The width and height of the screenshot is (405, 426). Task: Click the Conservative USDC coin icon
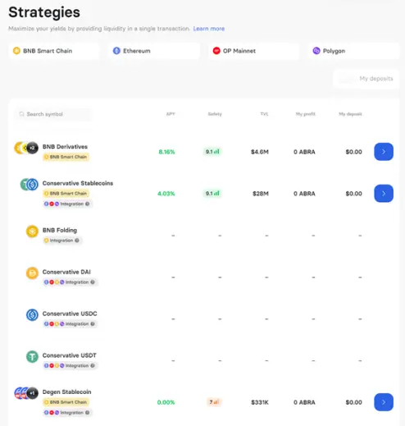32,315
